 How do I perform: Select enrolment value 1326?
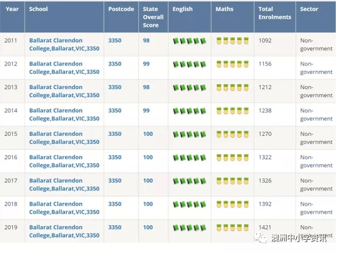265,181
